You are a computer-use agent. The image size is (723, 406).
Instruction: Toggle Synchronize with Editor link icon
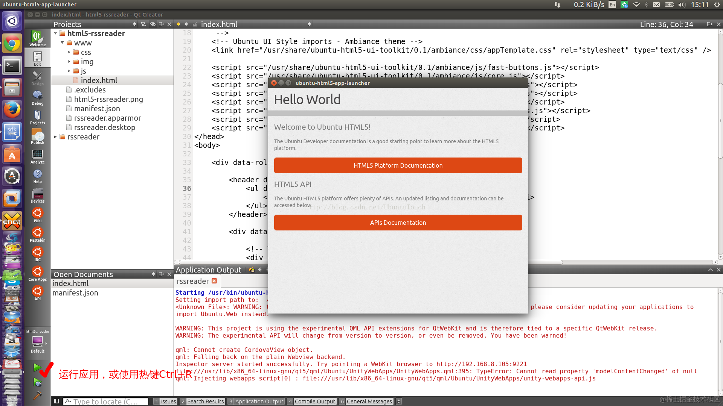(153, 24)
